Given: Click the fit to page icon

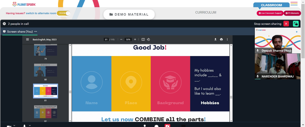Looking at the screenshot, I should (x=143, y=39).
